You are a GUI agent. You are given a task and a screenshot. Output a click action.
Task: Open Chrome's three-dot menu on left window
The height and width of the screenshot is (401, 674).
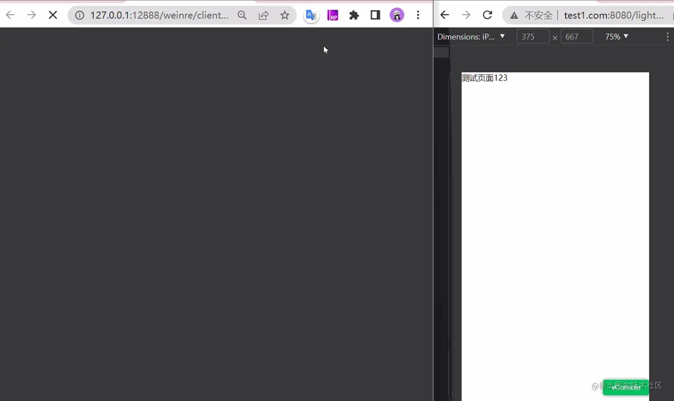(418, 15)
